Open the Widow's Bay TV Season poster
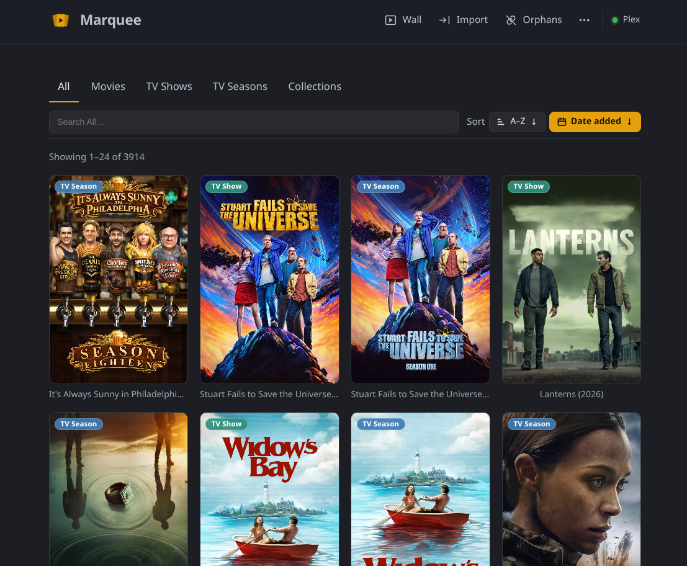Screen dimensions: 687x566 (x=420, y=489)
